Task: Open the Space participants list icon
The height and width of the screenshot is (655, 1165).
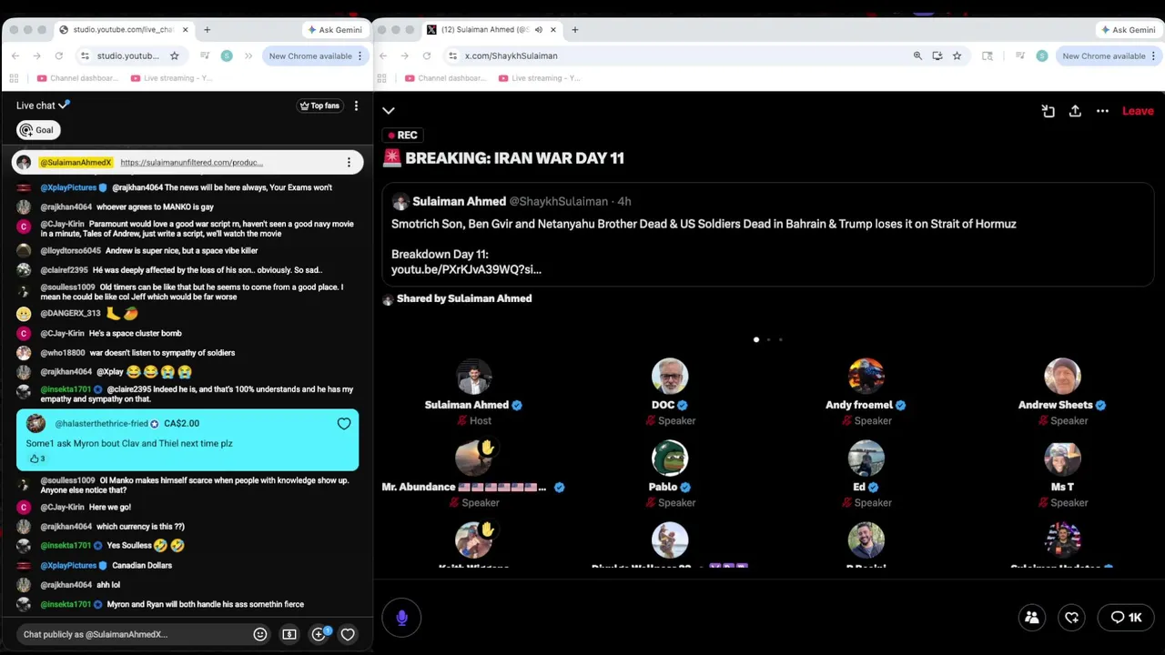Action: click(1032, 618)
